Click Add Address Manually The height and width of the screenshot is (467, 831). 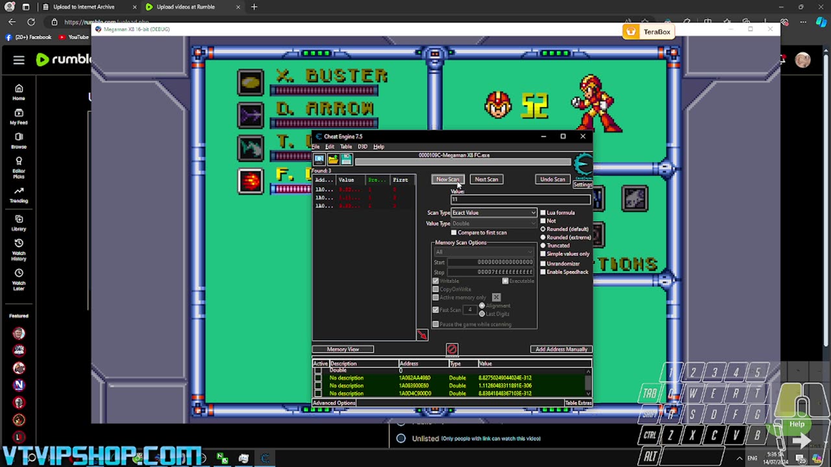(561, 349)
